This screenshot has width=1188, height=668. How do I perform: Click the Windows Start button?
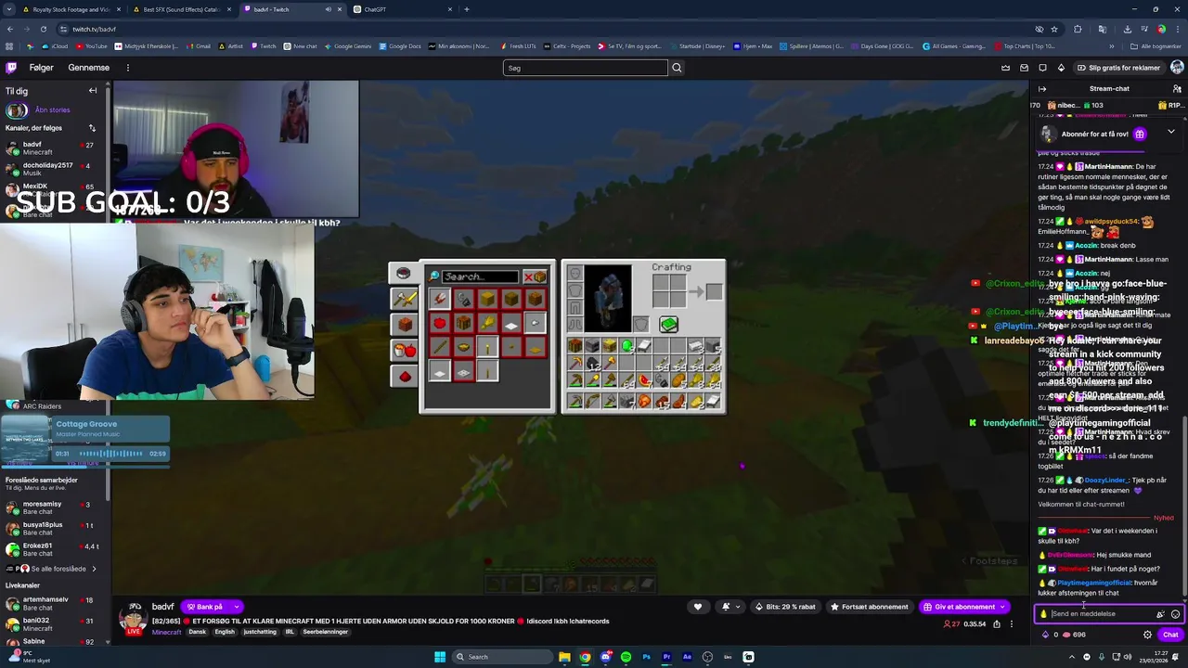tap(440, 657)
